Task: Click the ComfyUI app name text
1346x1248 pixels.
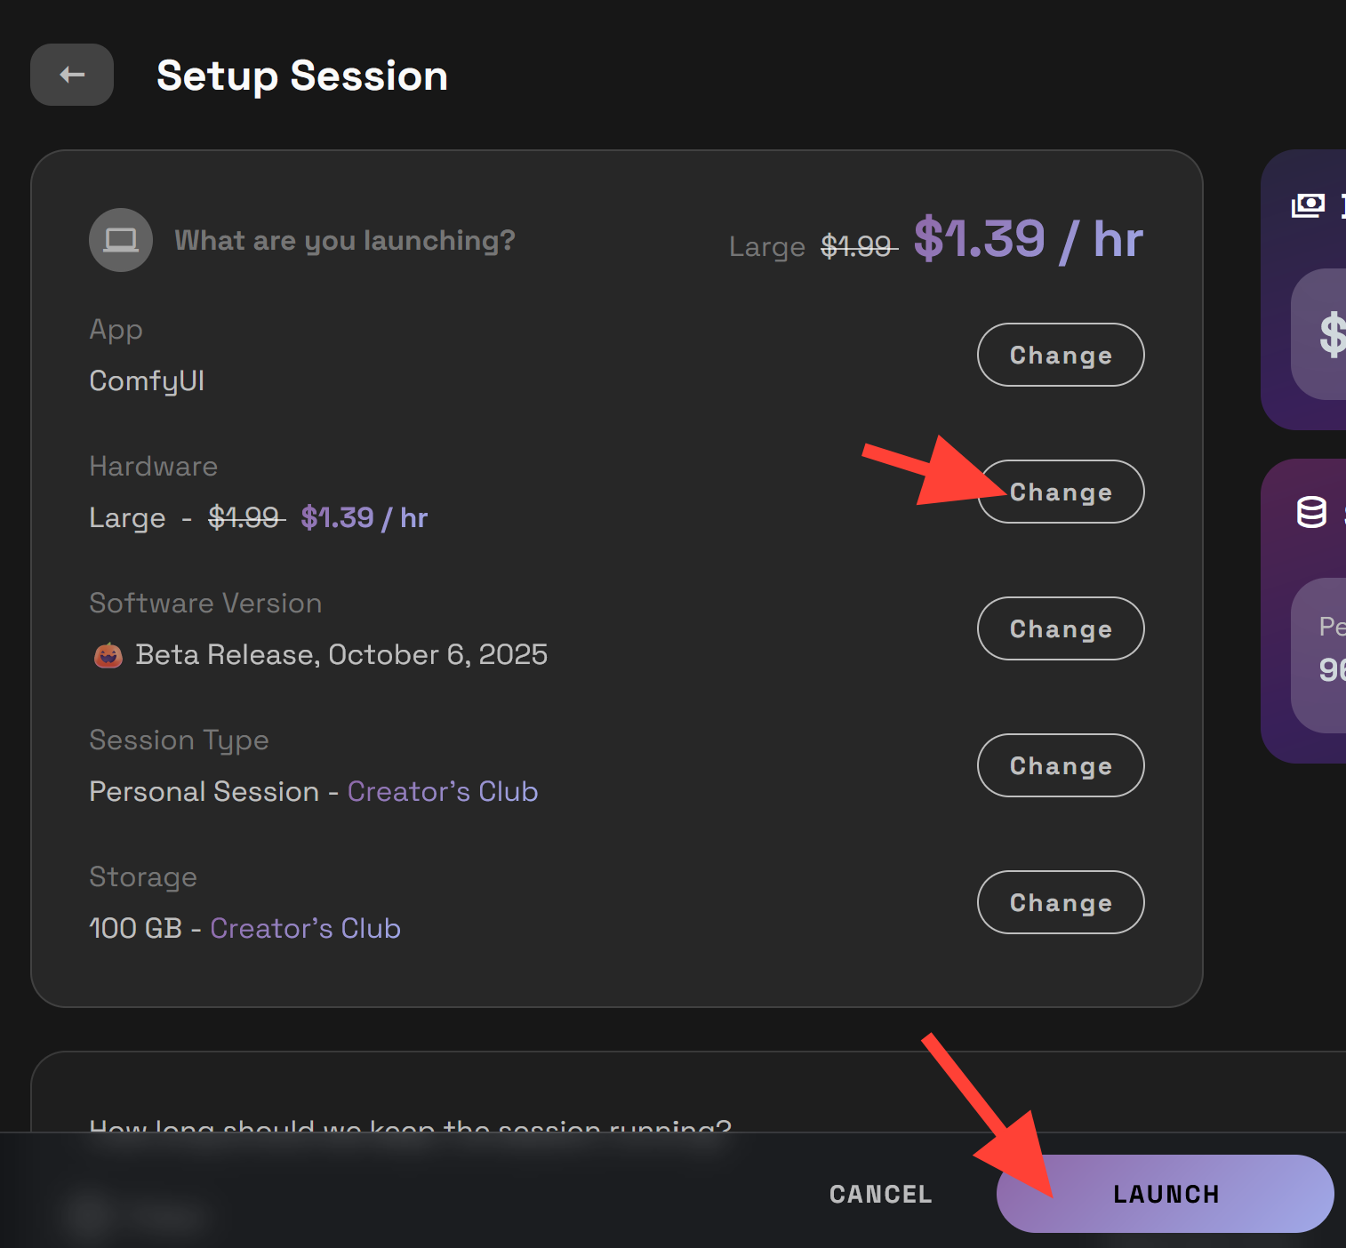Action: coord(147,380)
